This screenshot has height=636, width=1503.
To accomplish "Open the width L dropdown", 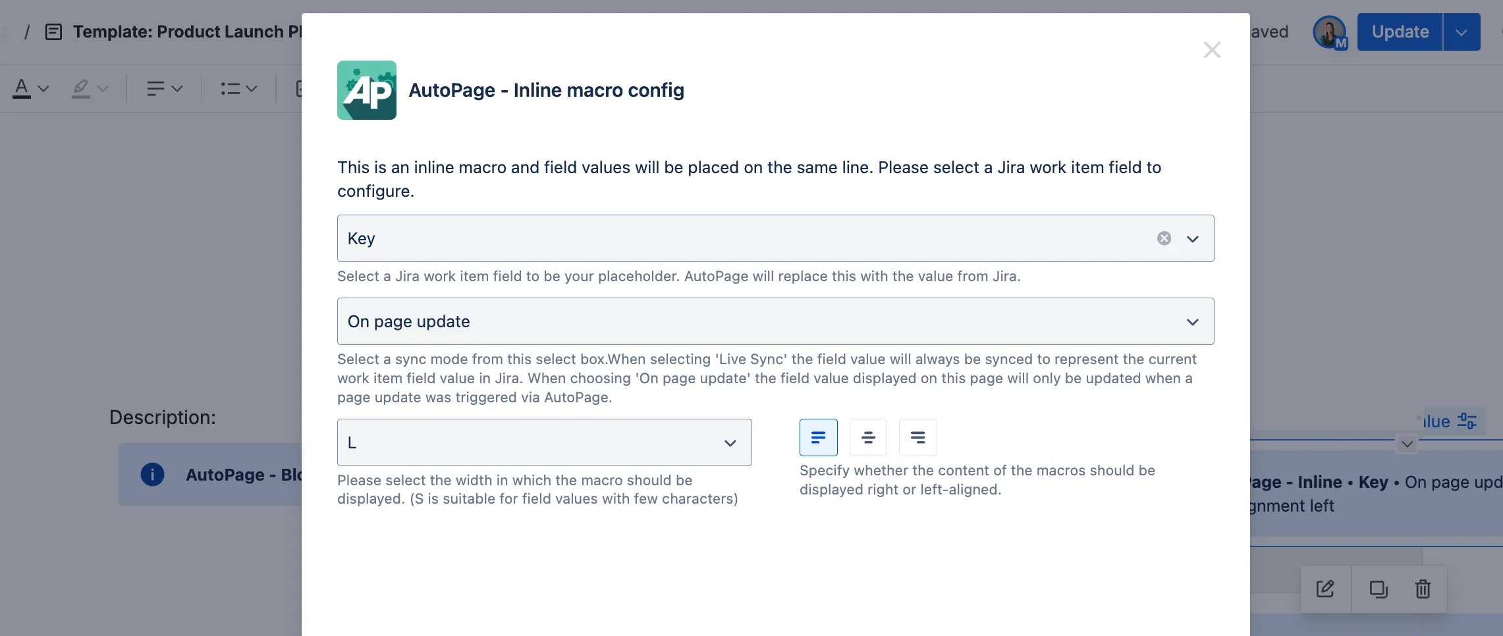I will point(544,442).
